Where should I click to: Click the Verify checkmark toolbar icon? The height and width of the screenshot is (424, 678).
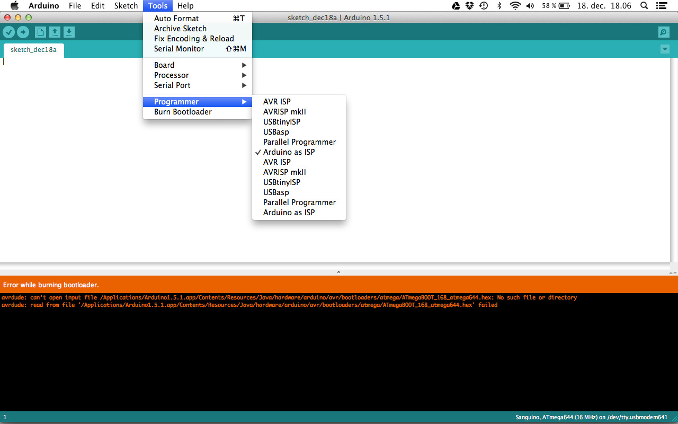[x=8, y=32]
